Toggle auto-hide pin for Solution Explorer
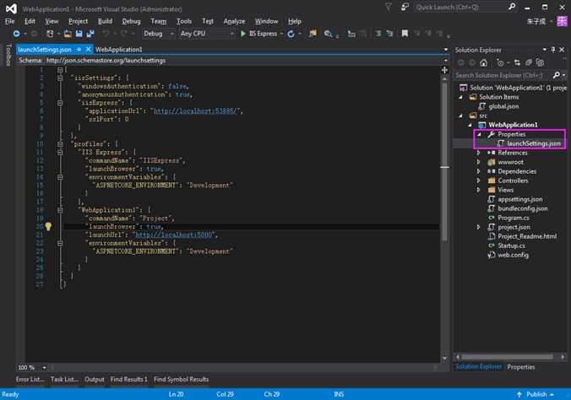Viewport: 571px width, 400px height. (553, 50)
